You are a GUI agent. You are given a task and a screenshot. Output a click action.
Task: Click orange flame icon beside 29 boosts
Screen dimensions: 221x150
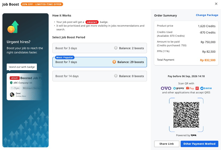[x=114, y=62]
